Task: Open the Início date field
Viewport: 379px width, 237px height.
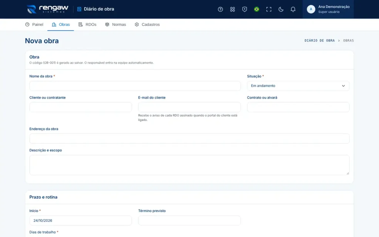Action: point(80,221)
